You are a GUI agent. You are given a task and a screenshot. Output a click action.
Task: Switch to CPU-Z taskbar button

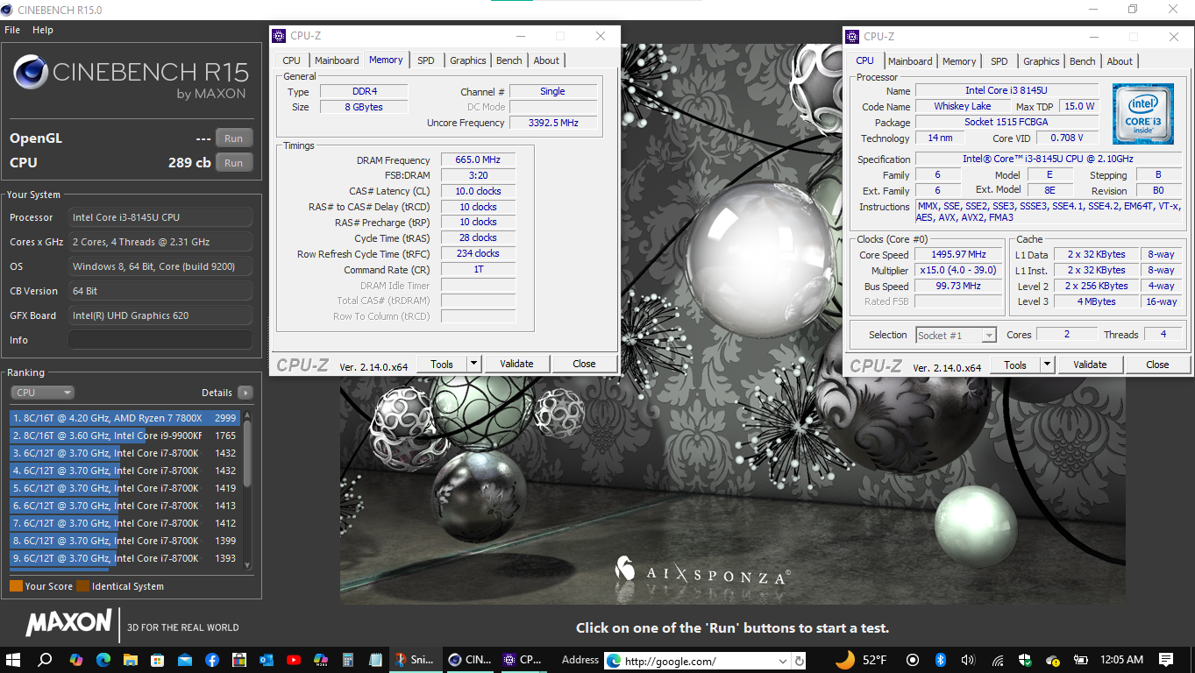click(523, 660)
